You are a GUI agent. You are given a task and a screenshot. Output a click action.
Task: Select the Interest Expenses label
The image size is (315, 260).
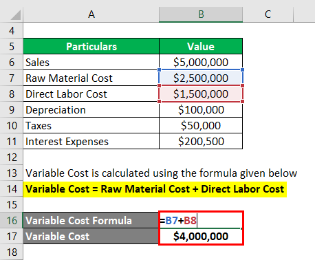[91, 141]
